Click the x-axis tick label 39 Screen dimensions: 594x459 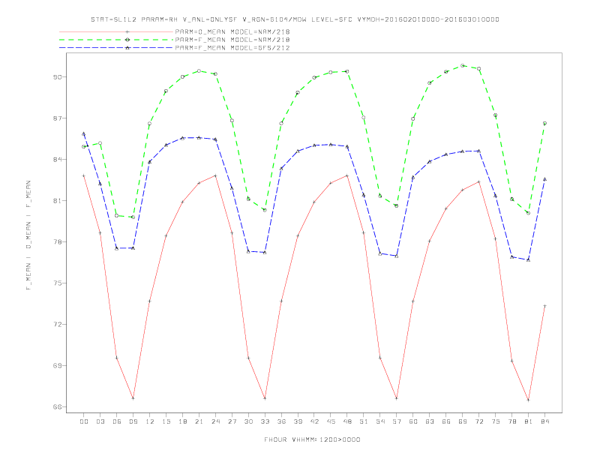coord(298,421)
